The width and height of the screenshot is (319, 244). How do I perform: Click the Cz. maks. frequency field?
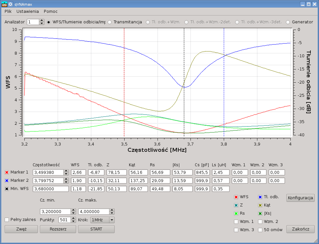[x=94, y=212]
